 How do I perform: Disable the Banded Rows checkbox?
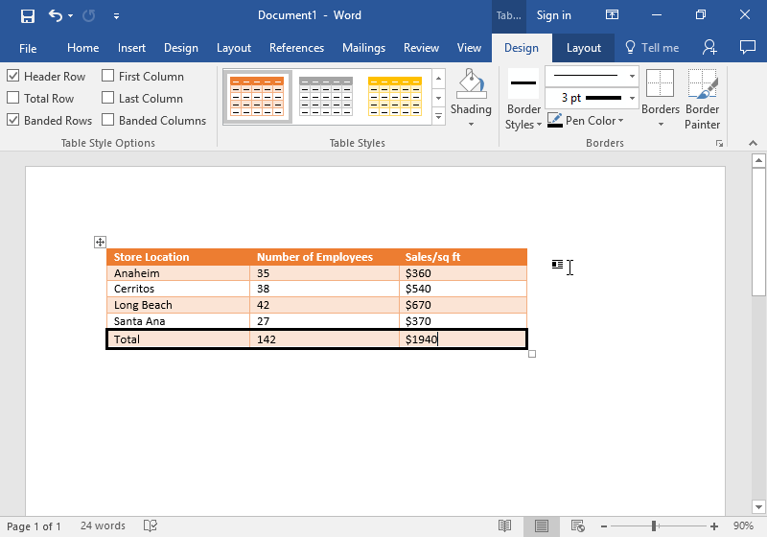pos(13,120)
